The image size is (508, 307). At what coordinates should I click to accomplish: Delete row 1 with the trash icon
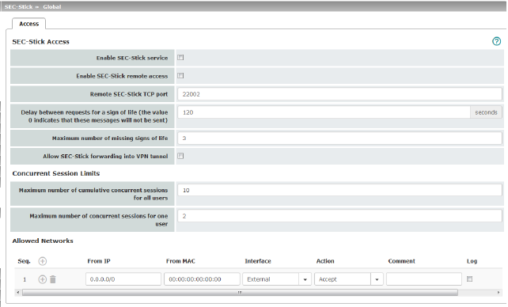53,279
